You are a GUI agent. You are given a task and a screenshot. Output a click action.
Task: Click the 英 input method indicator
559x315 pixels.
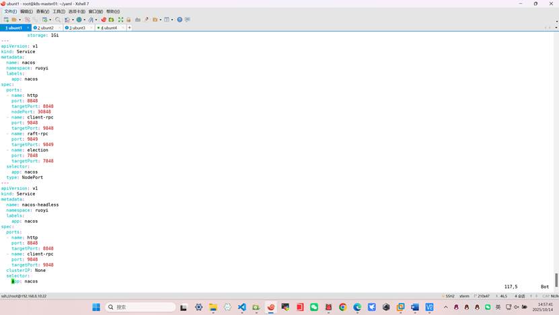click(498, 307)
